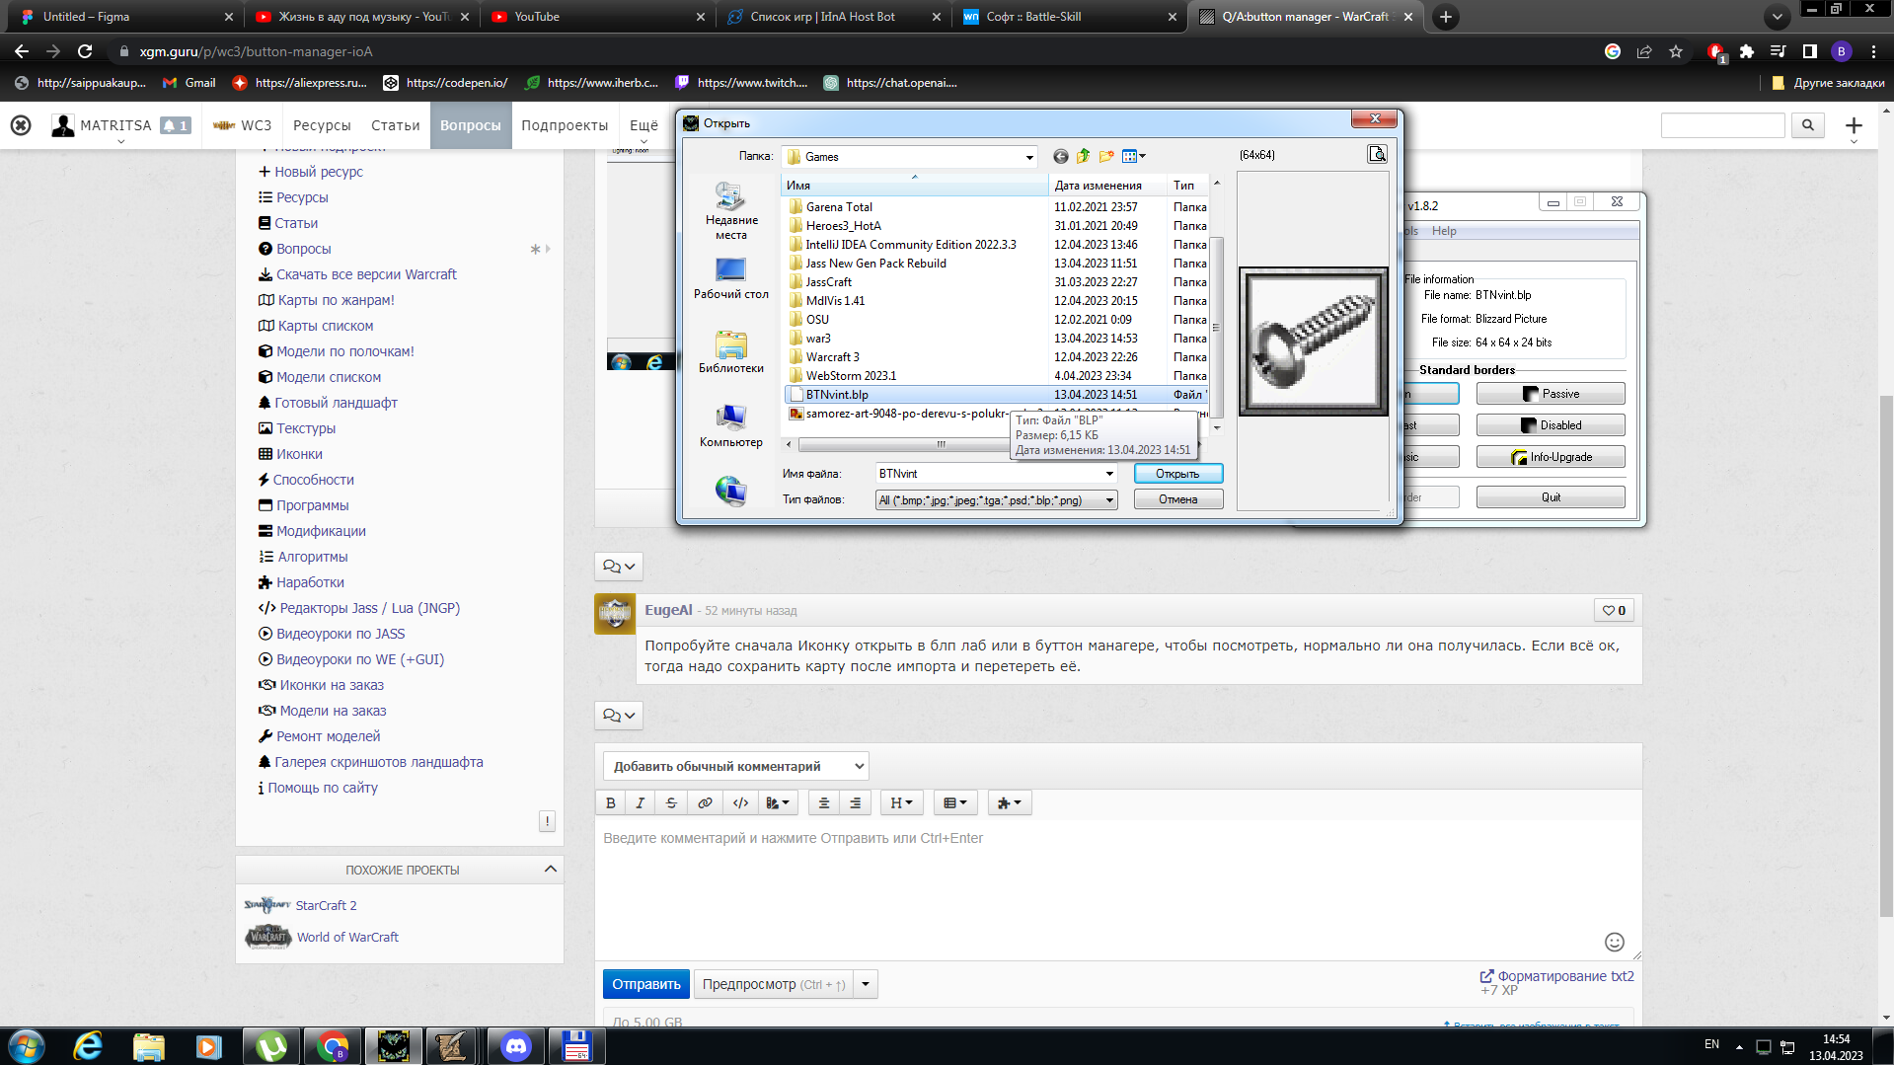Open uTorrent from the taskbar

click(271, 1046)
